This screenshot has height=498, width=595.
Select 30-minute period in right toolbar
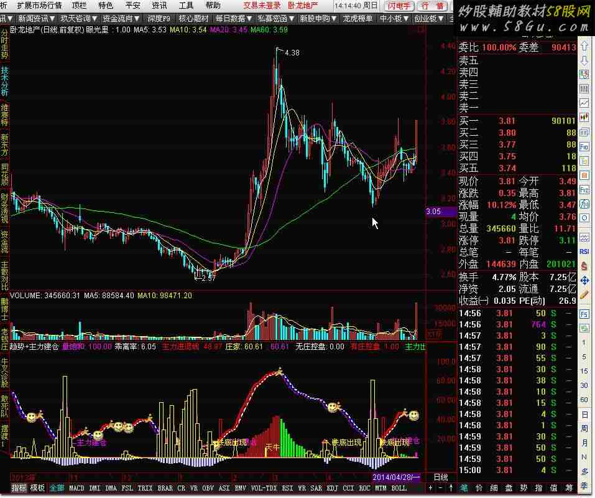pyautogui.click(x=584, y=385)
